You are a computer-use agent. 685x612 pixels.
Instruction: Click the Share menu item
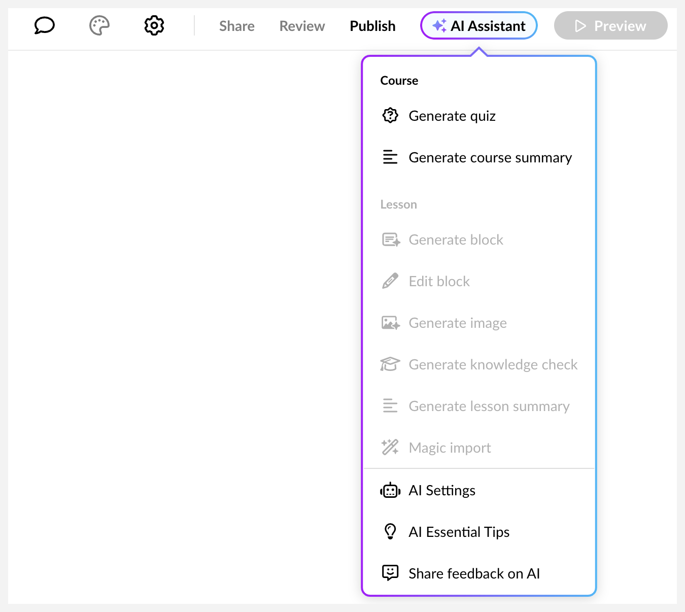tap(236, 25)
